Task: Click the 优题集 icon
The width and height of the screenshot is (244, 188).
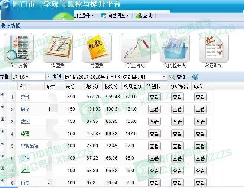Action: [97, 48]
